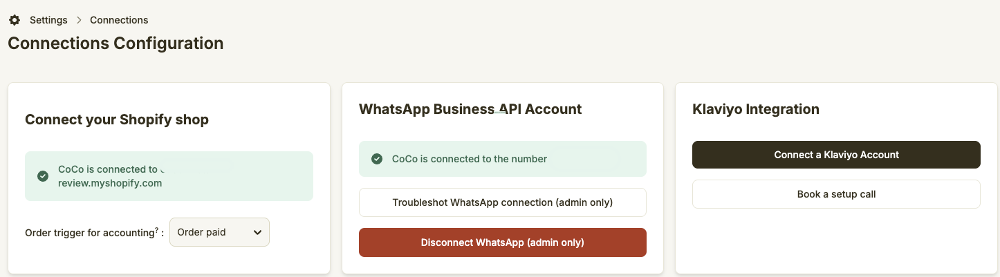Click the question mark tooltip beside Order trigger

pos(157,229)
